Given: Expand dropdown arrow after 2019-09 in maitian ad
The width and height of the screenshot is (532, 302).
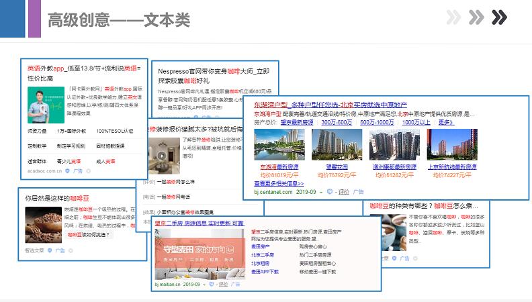Looking at the screenshot, I should 206,285.
